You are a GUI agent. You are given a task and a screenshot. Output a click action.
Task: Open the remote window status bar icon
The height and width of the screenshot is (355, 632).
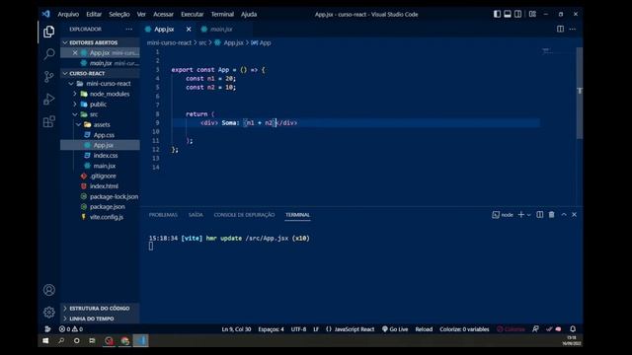[47, 328]
